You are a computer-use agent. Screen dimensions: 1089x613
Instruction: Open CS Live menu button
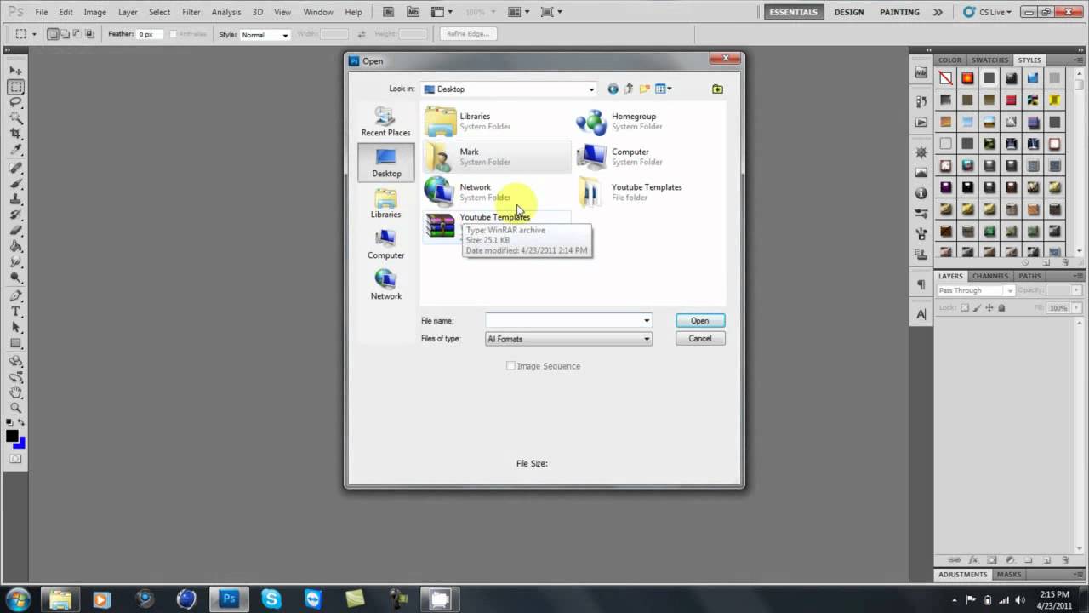(987, 12)
